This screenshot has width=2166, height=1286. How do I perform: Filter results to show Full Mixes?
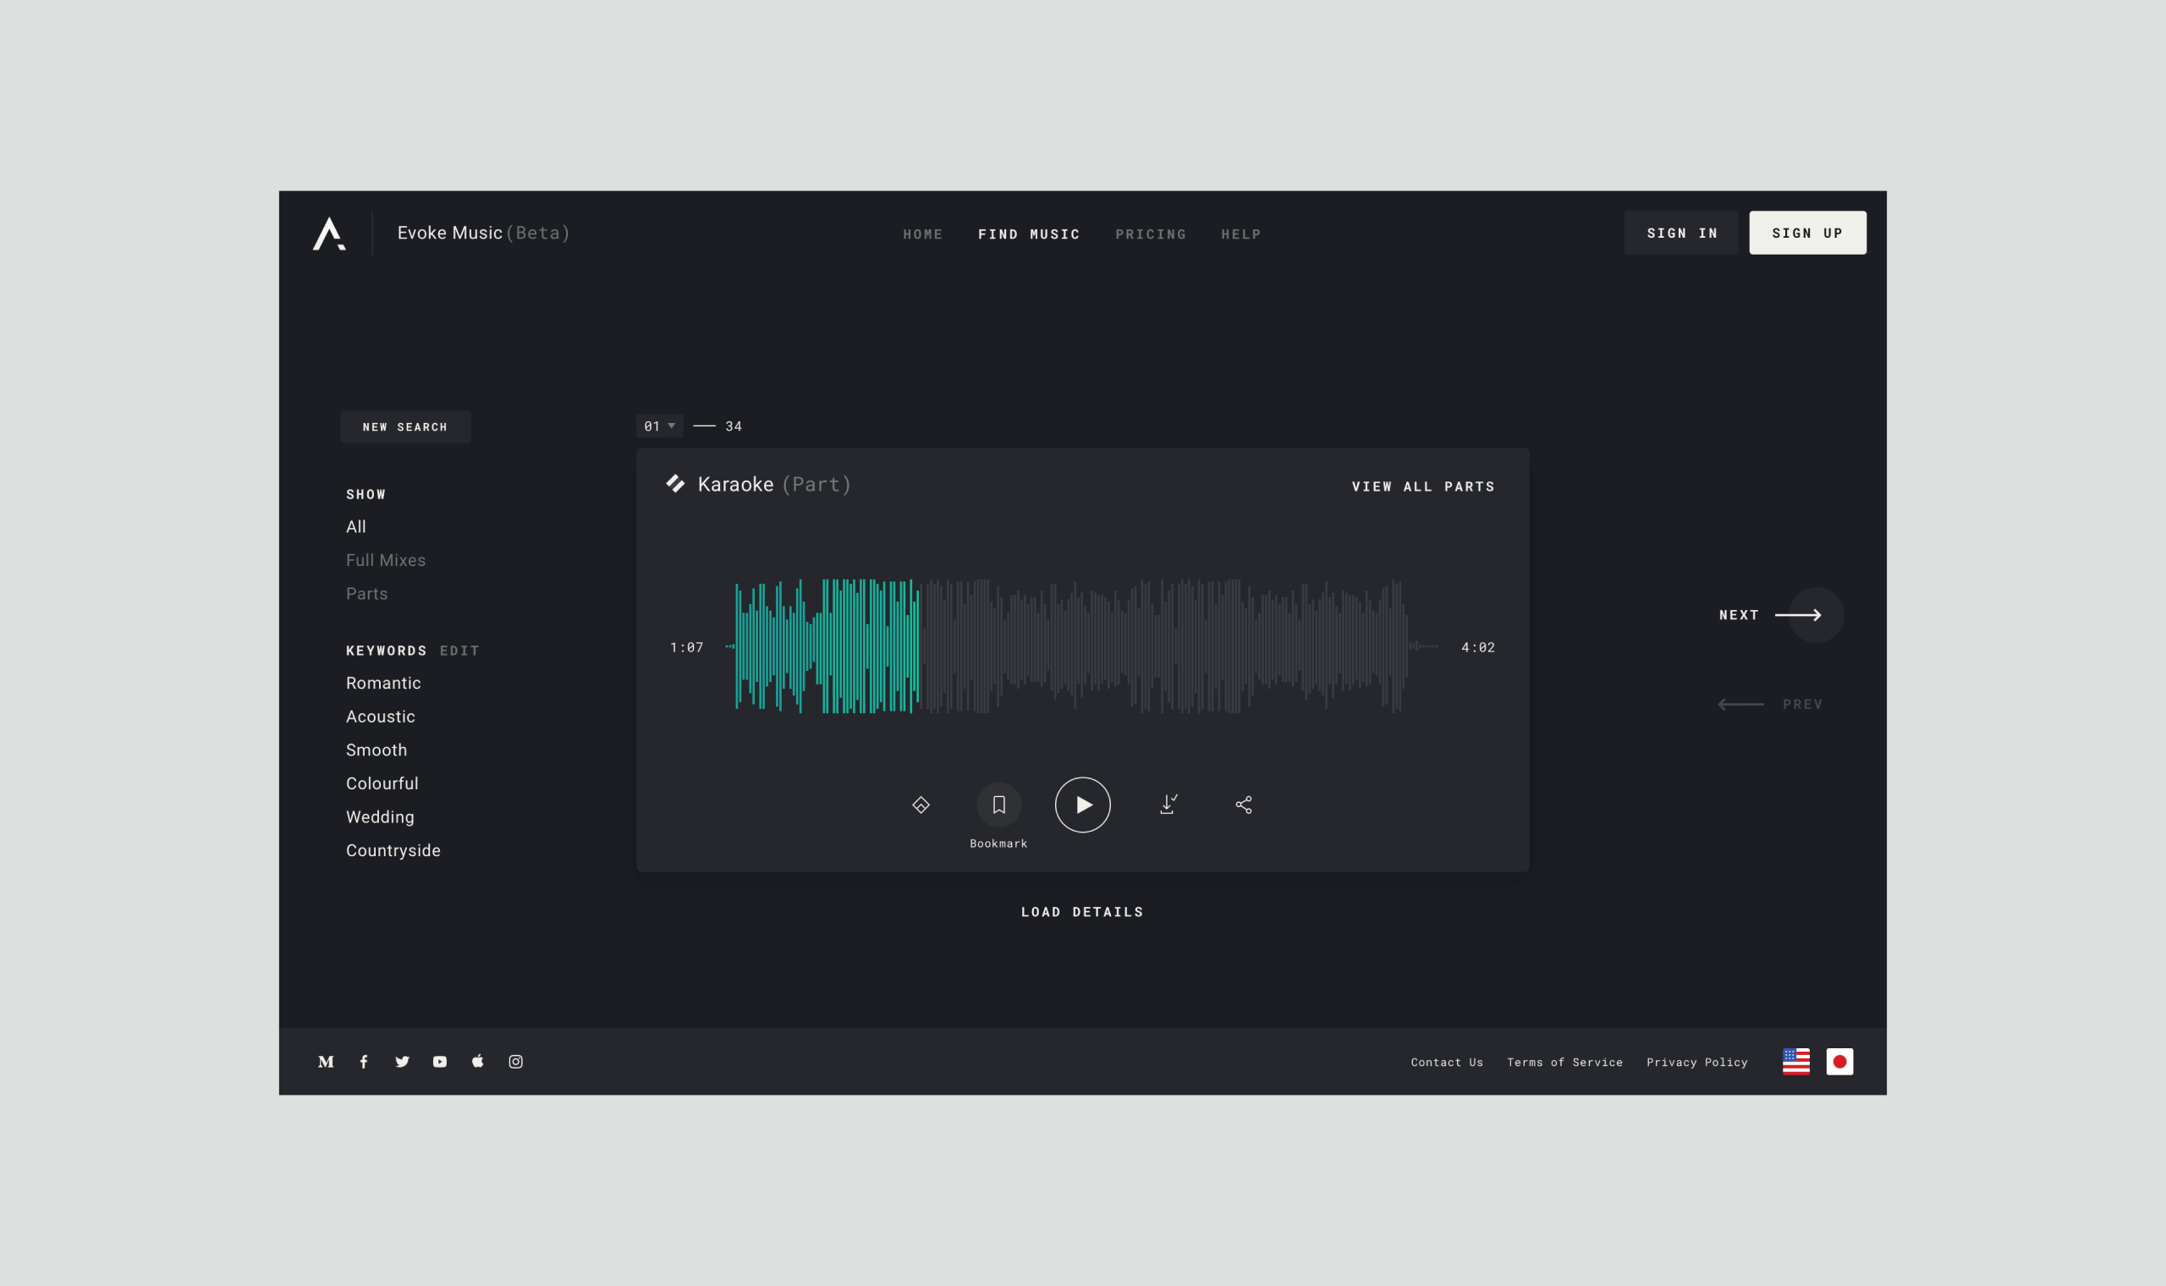[x=386, y=561]
